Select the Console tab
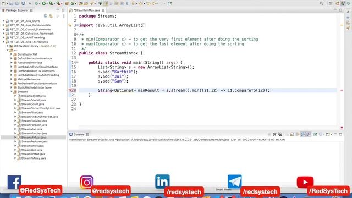 pyautogui.click(x=79, y=134)
